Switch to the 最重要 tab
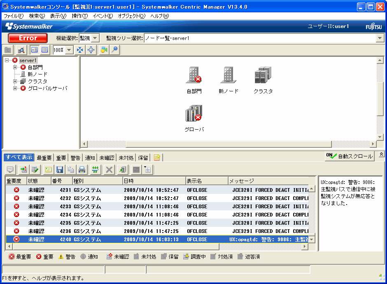The width and height of the screenshot is (387, 284). pyautogui.click(x=44, y=158)
